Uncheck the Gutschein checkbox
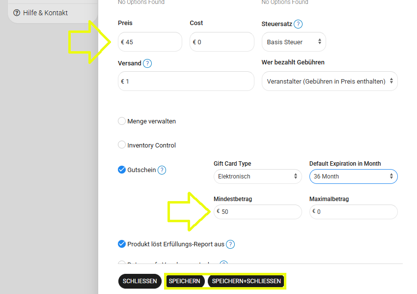Image resolution: width=417 pixels, height=294 pixels. pyautogui.click(x=122, y=170)
